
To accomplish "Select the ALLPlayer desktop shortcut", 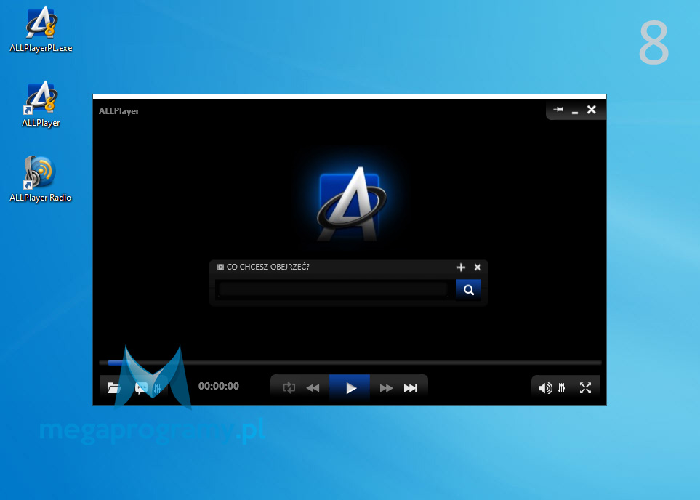I will coord(41,104).
